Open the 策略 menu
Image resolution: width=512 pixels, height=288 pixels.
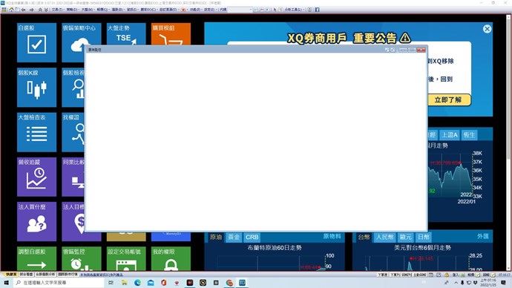(x=72, y=10)
